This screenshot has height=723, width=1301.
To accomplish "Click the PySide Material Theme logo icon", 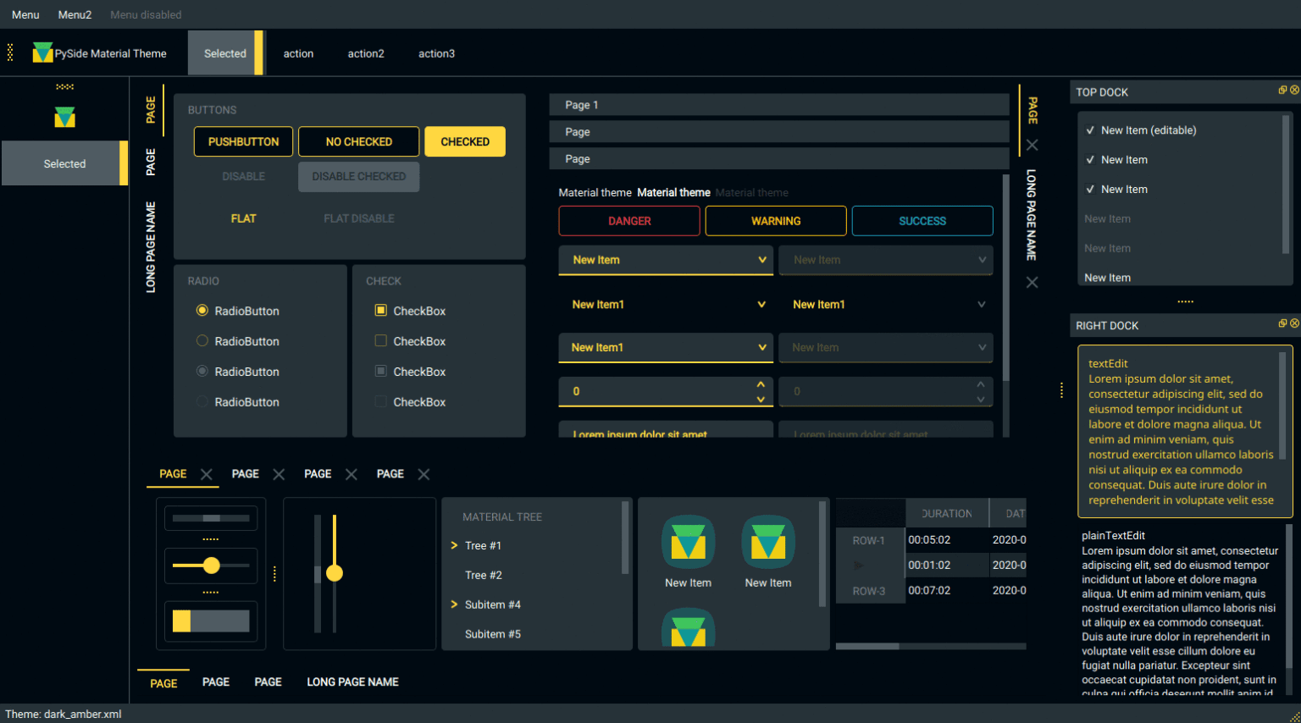I will 42,53.
